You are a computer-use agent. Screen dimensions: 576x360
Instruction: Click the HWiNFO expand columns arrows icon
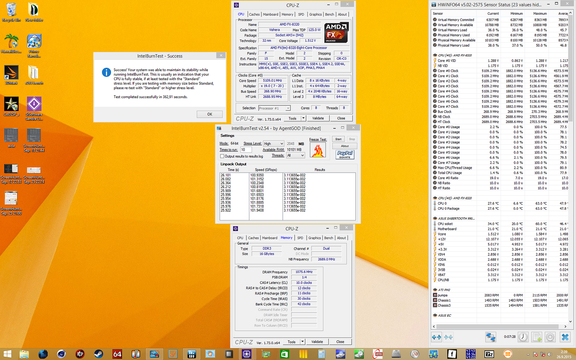[x=436, y=337]
